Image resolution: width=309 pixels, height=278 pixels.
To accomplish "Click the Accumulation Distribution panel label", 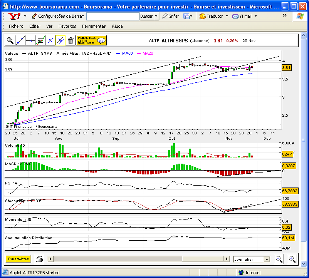I will (x=29, y=238).
